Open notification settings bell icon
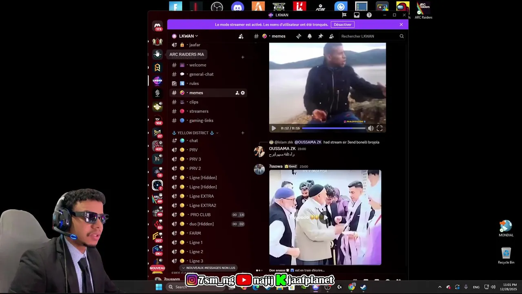Screen dimensions: 522x294 [x=310, y=36]
